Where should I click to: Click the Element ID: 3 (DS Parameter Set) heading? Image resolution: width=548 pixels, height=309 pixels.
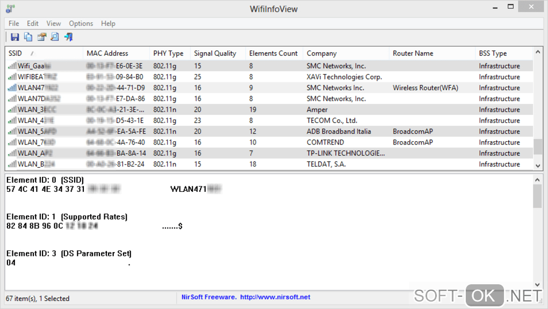click(69, 254)
